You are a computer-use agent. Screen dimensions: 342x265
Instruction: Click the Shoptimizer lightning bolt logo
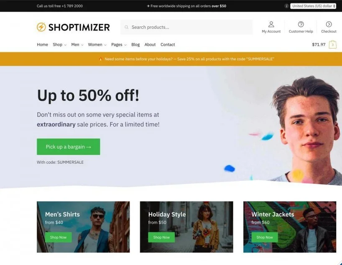pos(41,27)
